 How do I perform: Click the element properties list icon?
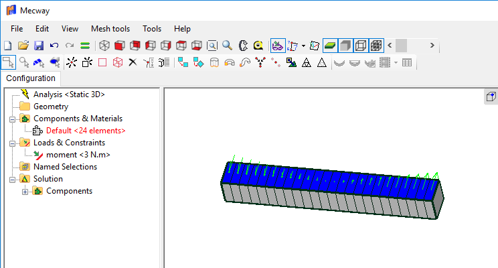pyautogui.click(x=164, y=62)
